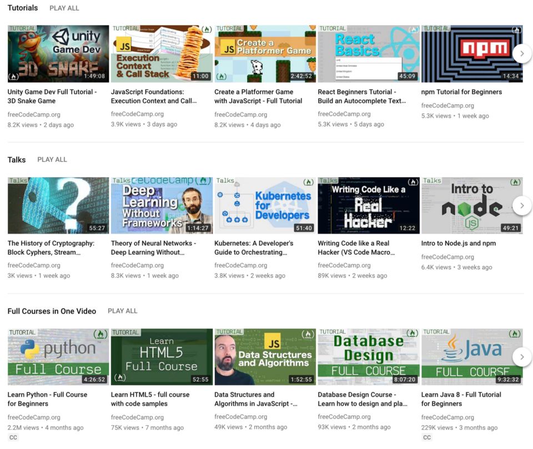Click CC badge under Learn Python video

13,438
